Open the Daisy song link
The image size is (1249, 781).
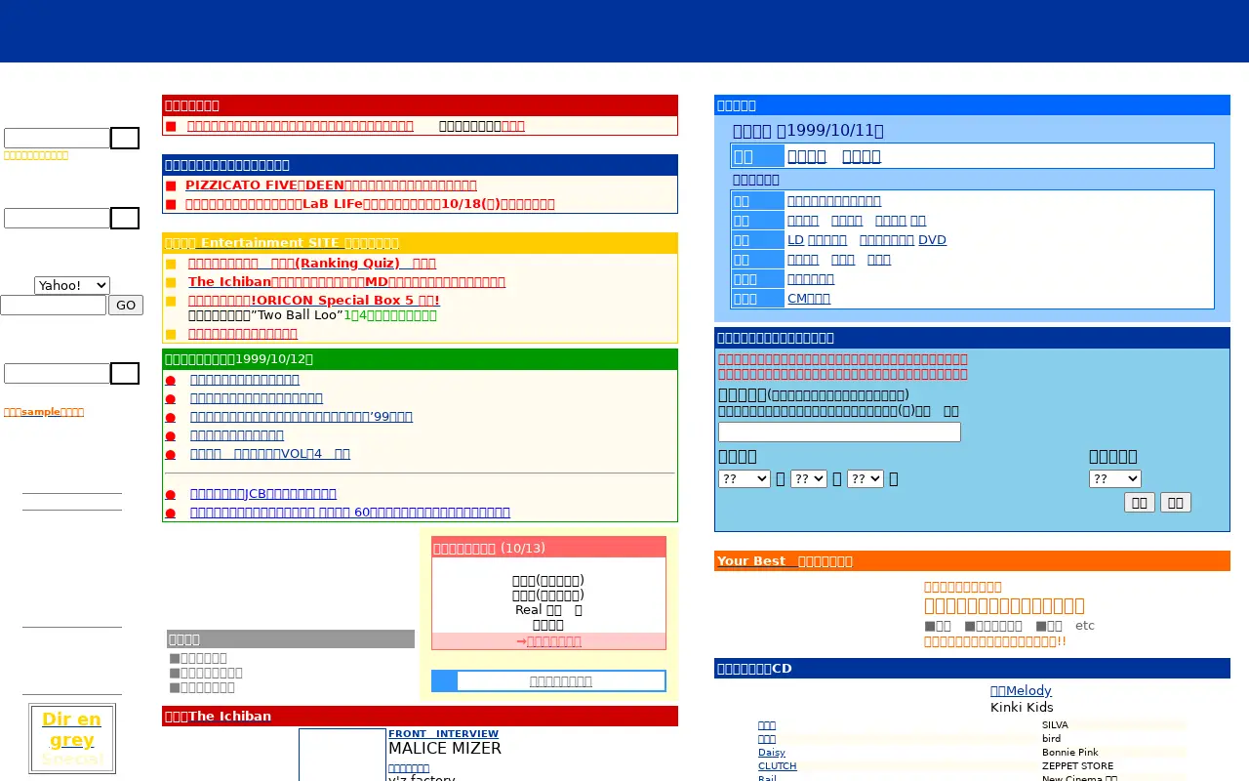coord(772,753)
